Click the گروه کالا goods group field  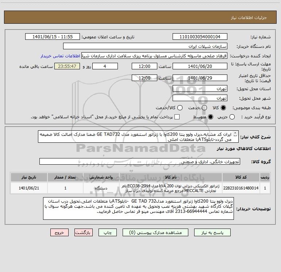click(x=140, y=161)
